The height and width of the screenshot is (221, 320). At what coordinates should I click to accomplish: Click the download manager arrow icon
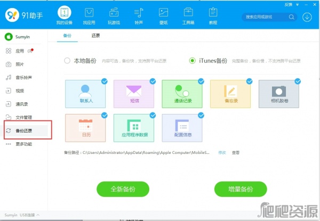(x=307, y=17)
